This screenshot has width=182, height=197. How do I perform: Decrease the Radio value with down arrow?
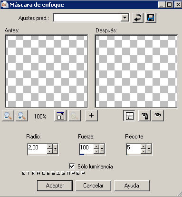(x=50, y=151)
